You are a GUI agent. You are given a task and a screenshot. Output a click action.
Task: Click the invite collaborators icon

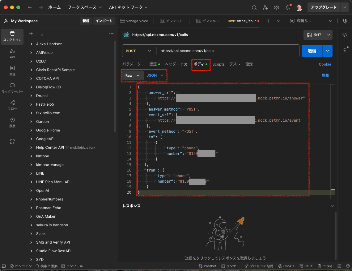(265, 7)
